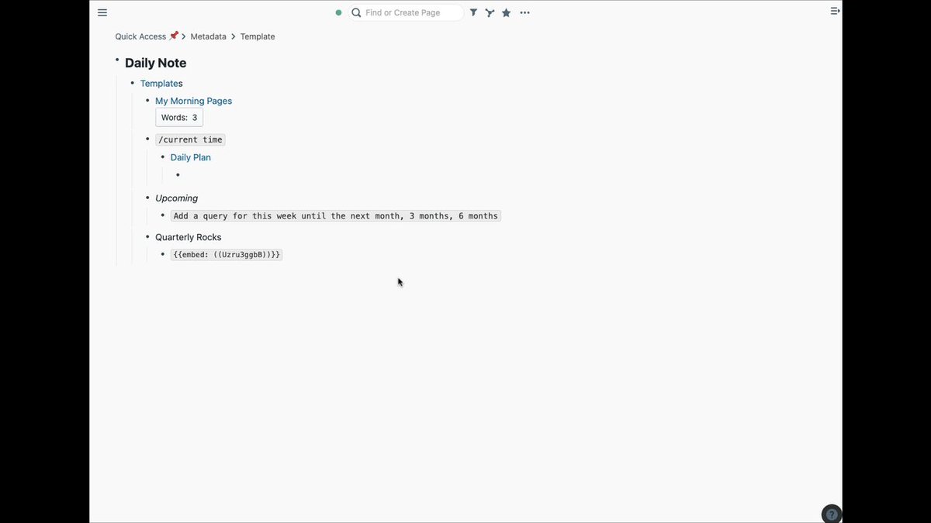Viewport: 931px width, 523px height.
Task: Click the embed Uzru3ggbB code text
Action: pos(227,254)
